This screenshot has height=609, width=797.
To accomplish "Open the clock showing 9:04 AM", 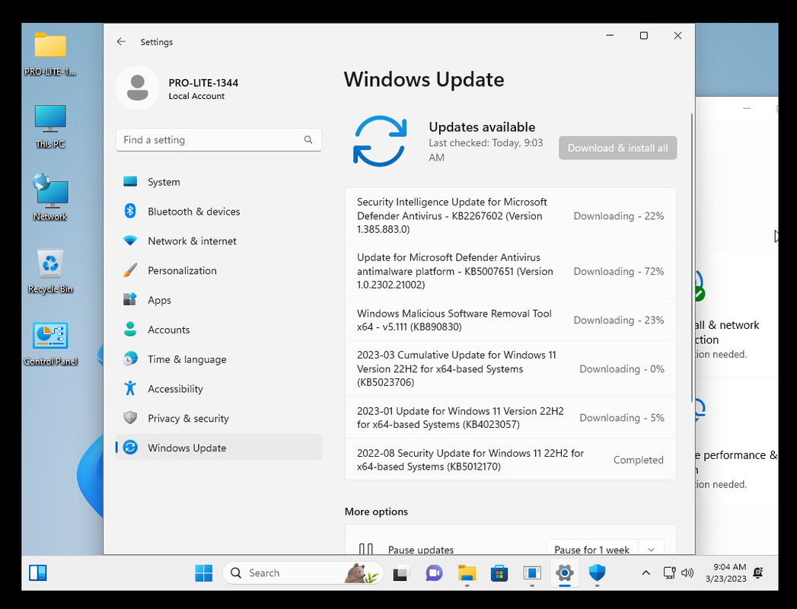I will point(726,573).
